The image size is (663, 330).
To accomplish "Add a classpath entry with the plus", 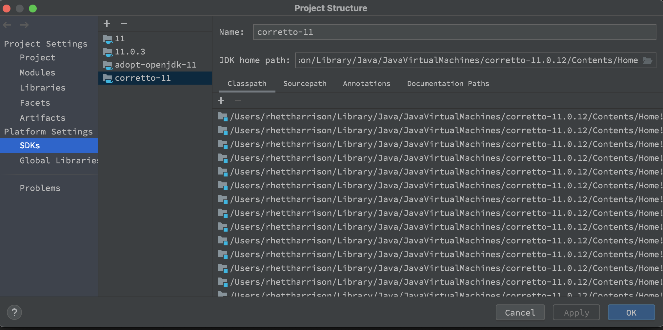I will [x=221, y=100].
